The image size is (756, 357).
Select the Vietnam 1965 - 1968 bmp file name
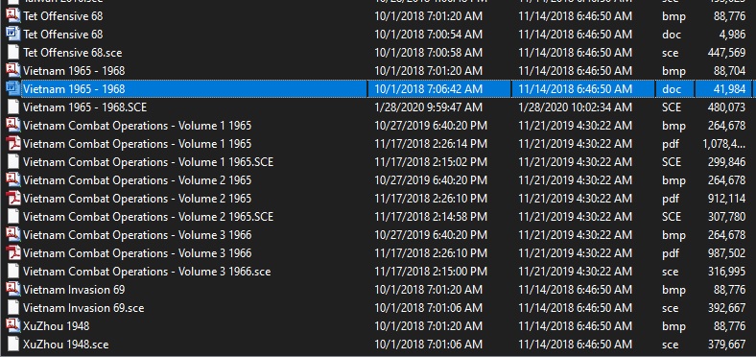(x=74, y=71)
